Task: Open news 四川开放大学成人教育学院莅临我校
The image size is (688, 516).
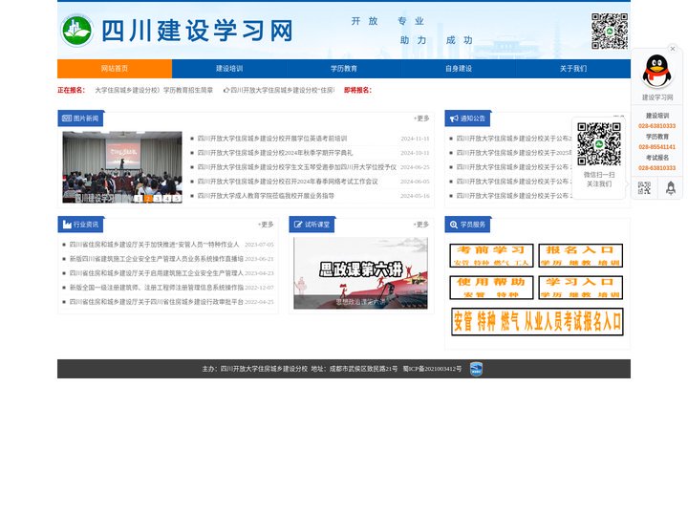Action: tap(266, 196)
